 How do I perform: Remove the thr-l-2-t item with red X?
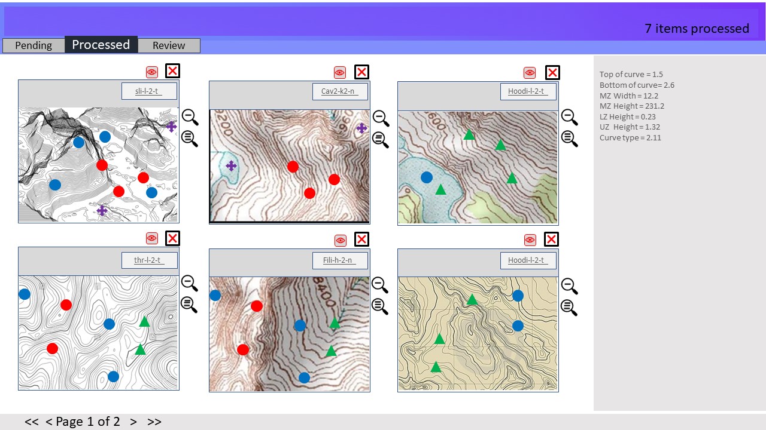172,238
